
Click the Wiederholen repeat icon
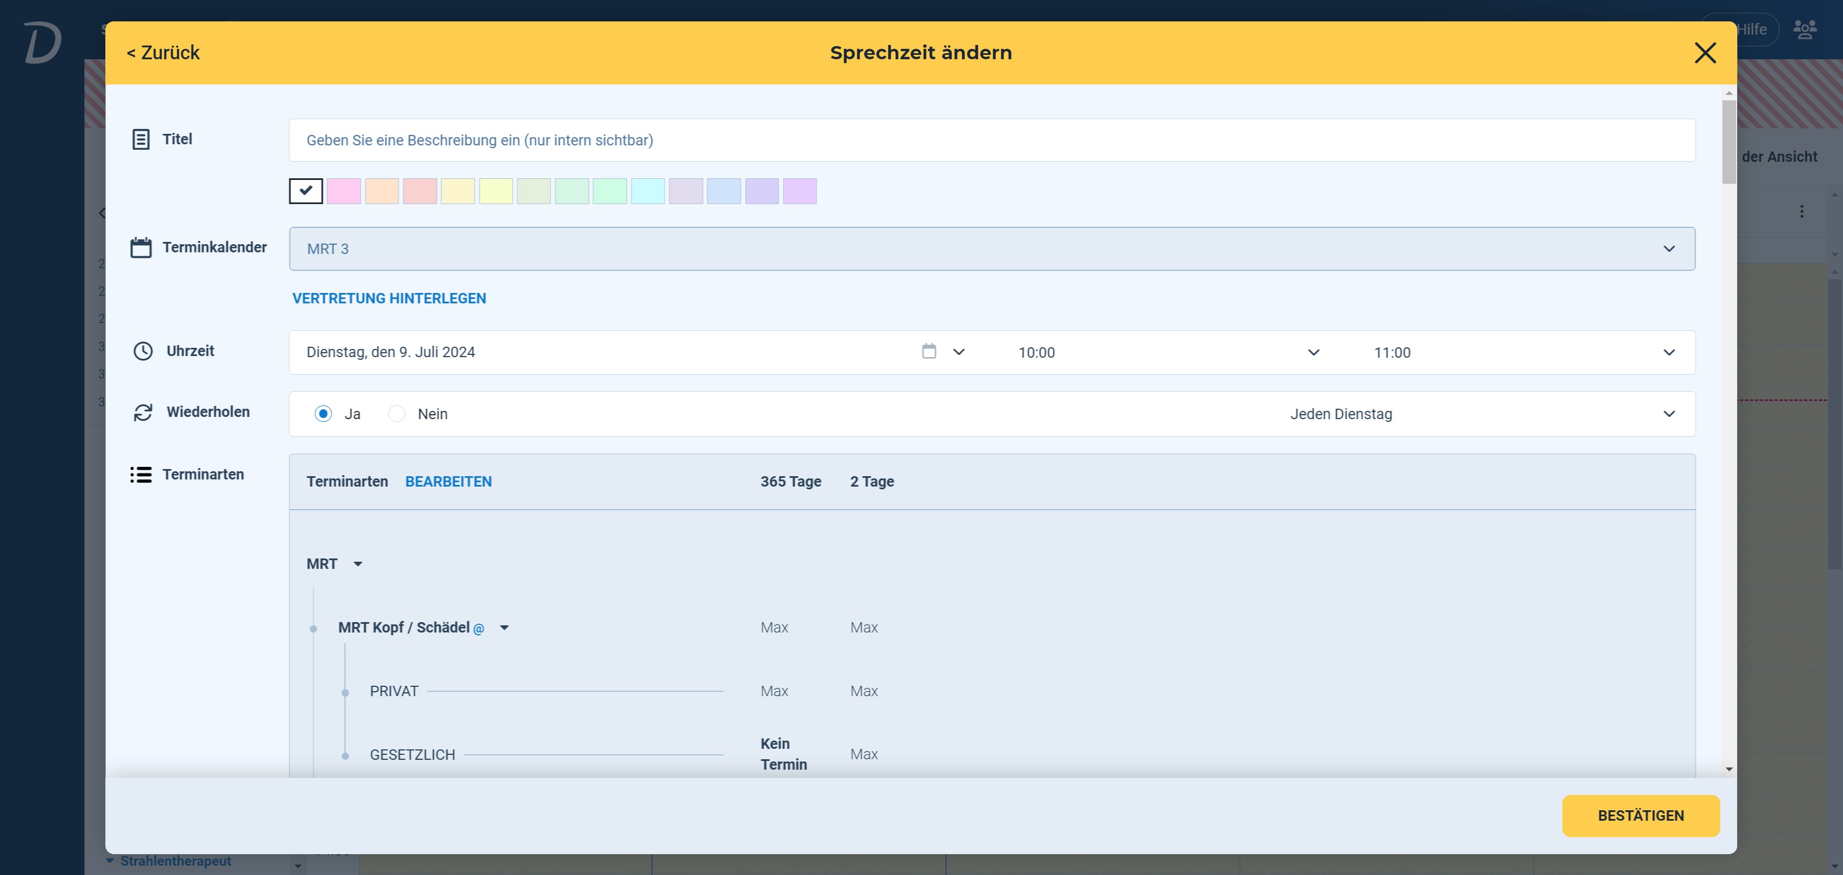point(143,413)
